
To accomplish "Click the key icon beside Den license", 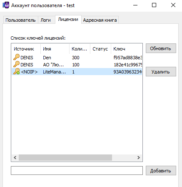I will (16, 57).
